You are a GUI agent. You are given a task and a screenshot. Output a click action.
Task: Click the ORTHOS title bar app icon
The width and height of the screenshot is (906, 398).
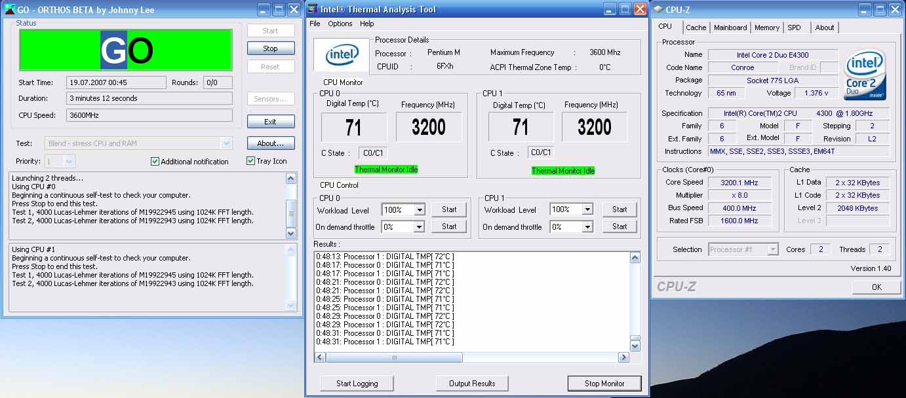pos(10,9)
